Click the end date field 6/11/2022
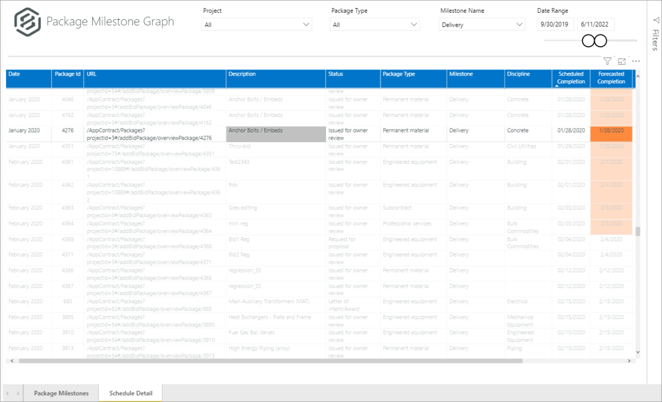662x402 pixels. coord(595,25)
